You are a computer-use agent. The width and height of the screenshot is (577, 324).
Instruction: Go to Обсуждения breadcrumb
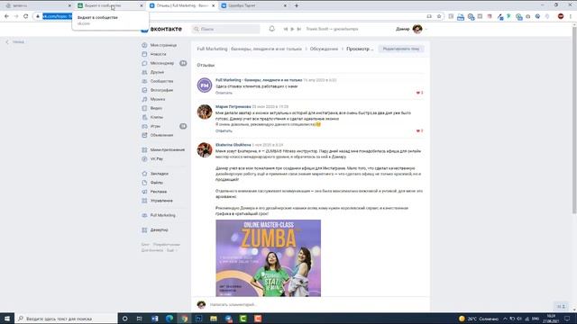pyautogui.click(x=324, y=49)
